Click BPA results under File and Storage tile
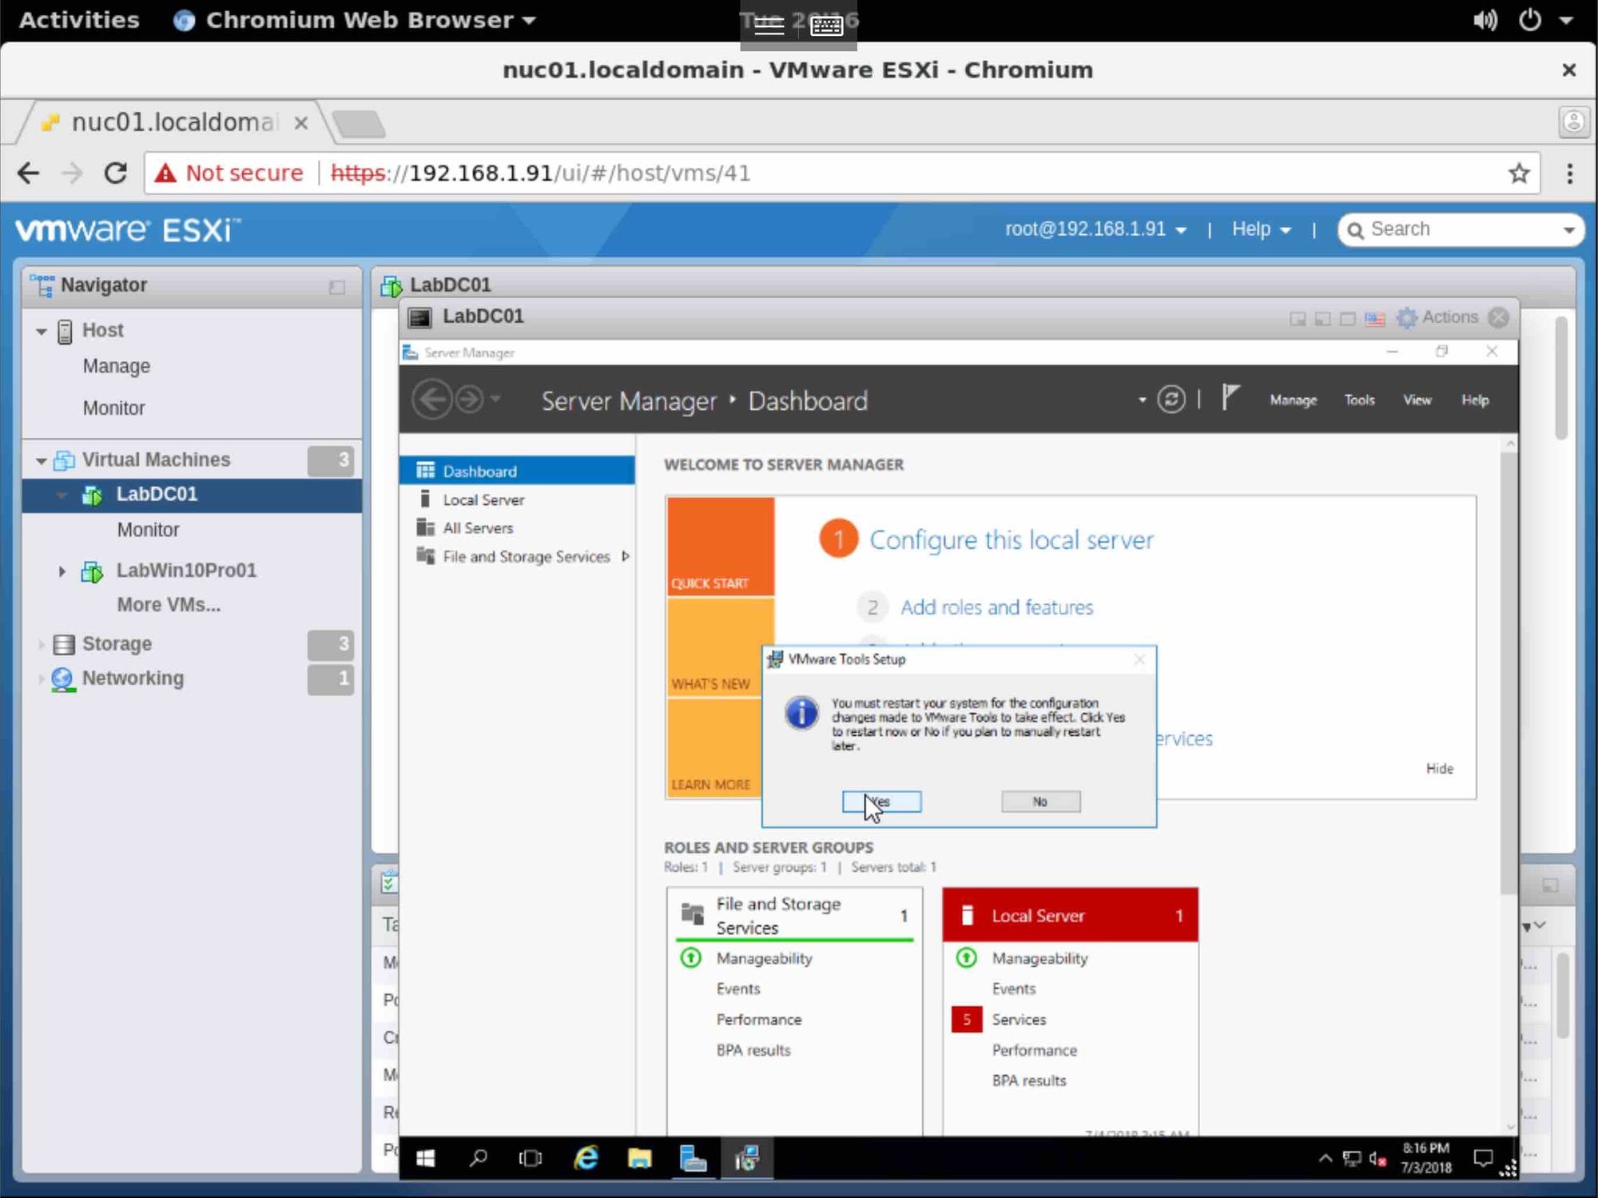The image size is (1598, 1198). pyautogui.click(x=753, y=1051)
